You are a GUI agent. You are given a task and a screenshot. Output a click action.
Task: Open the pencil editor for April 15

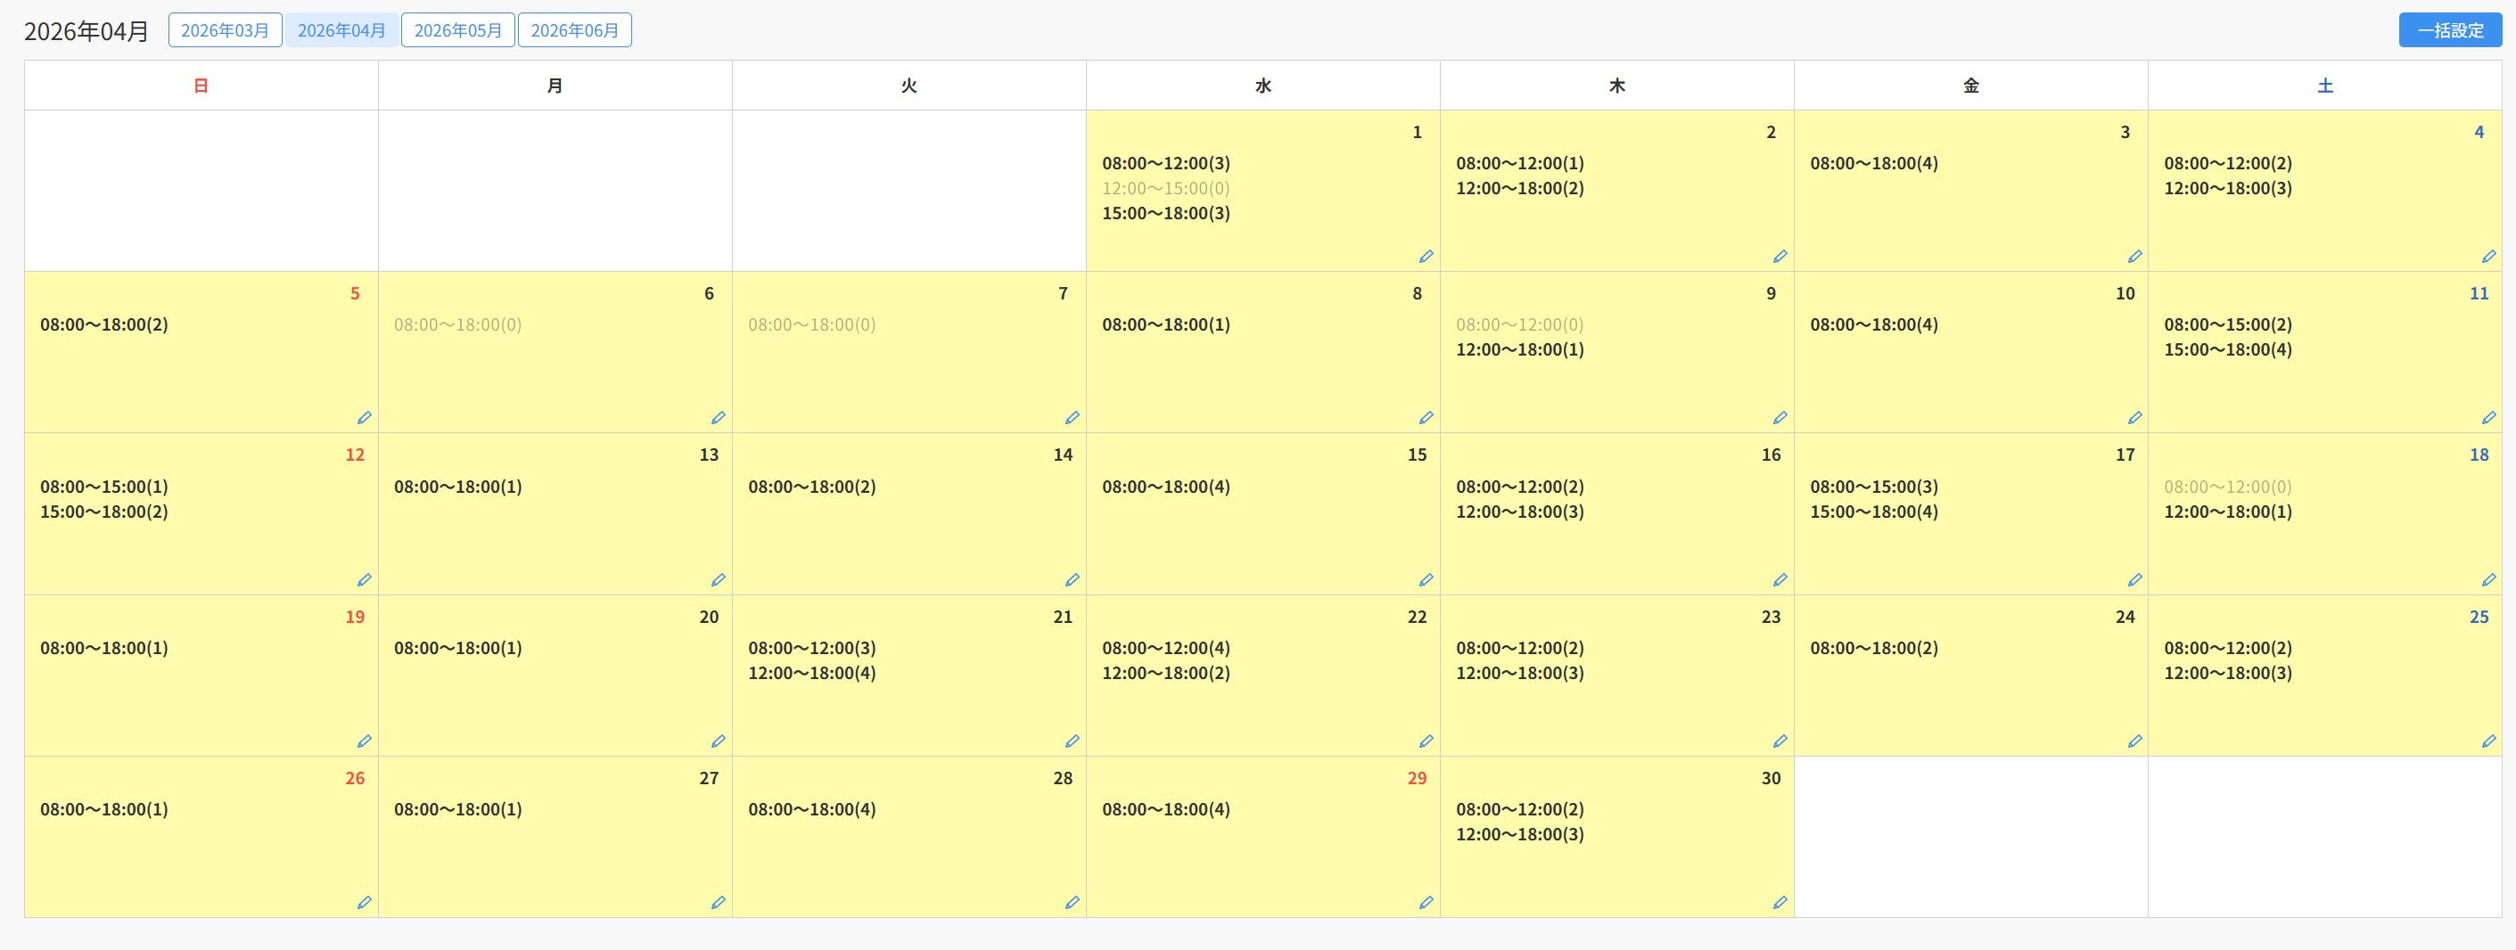point(1425,580)
